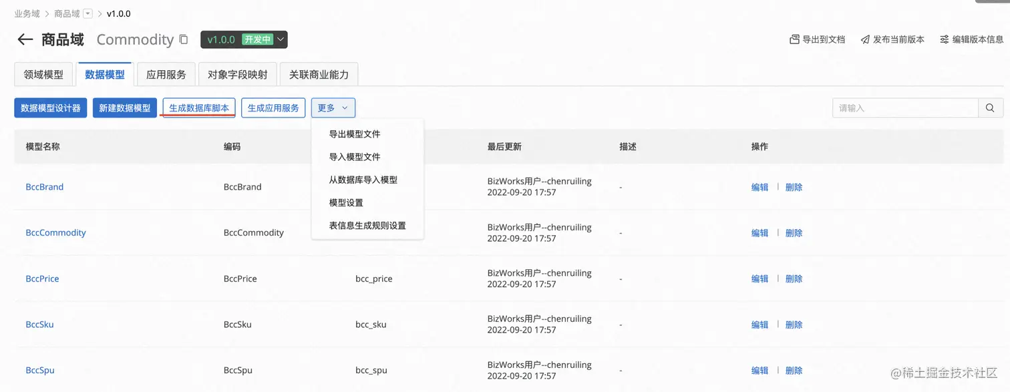
Task: Open the 商品域 breadcrumb dropdown arrow
Action: coord(88,13)
